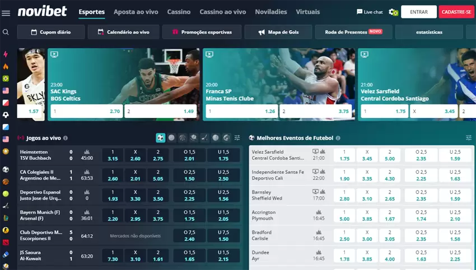Click the flame icon in left sidebar
Image resolution: width=476 pixels, height=270 pixels.
pyautogui.click(x=6, y=67)
